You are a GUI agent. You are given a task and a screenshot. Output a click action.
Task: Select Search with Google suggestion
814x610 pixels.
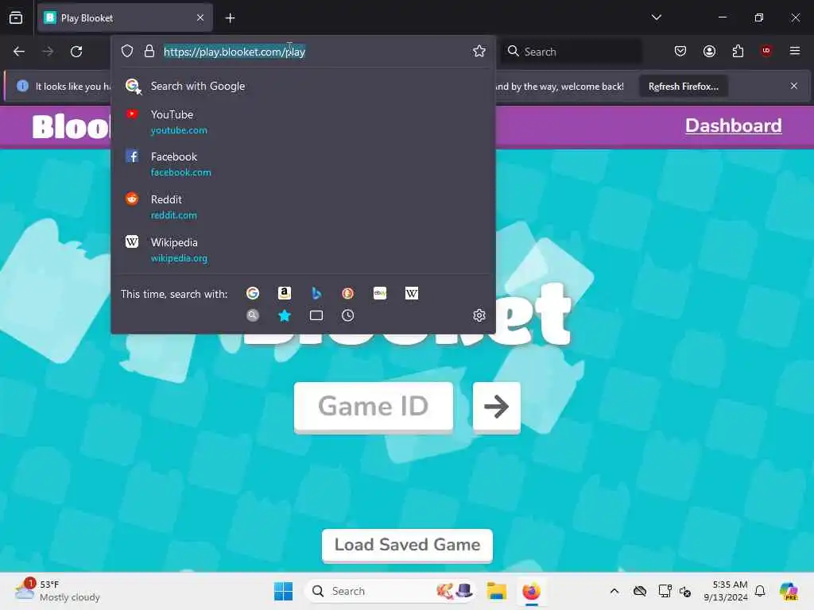[303, 86]
